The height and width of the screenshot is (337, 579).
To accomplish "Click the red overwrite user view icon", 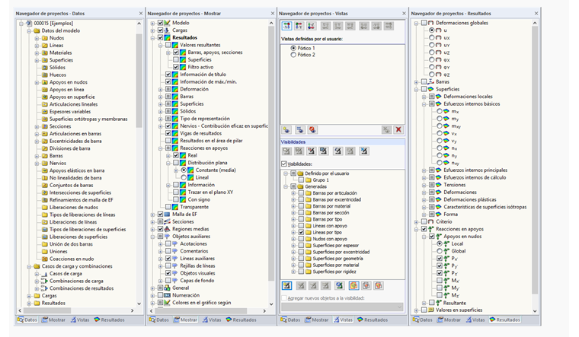I will (312, 130).
